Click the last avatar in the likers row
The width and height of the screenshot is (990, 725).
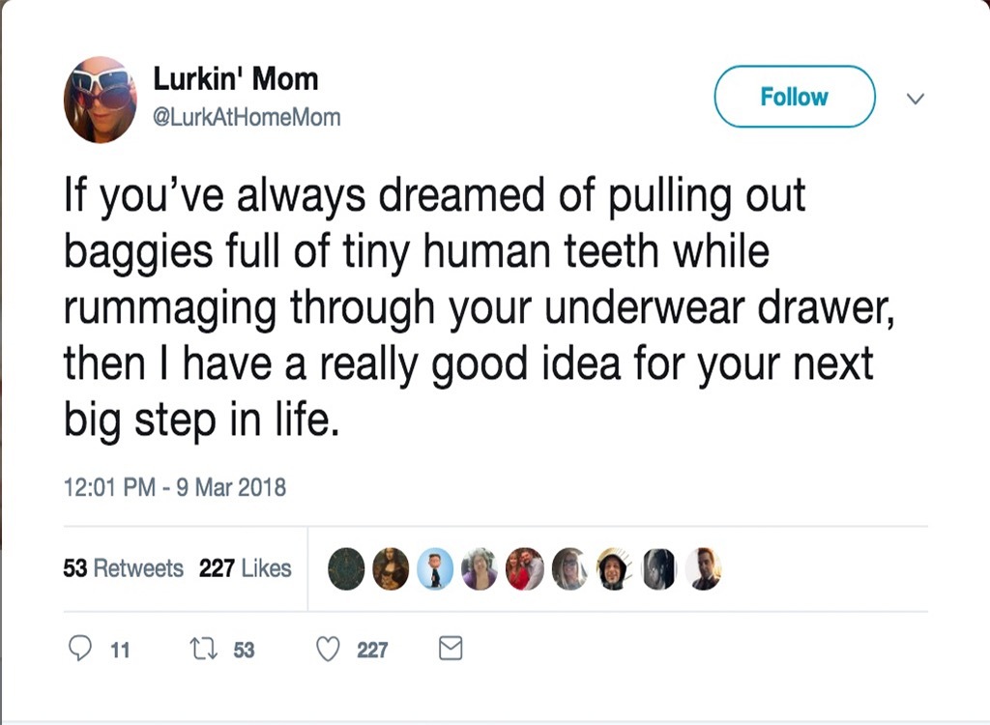[703, 569]
